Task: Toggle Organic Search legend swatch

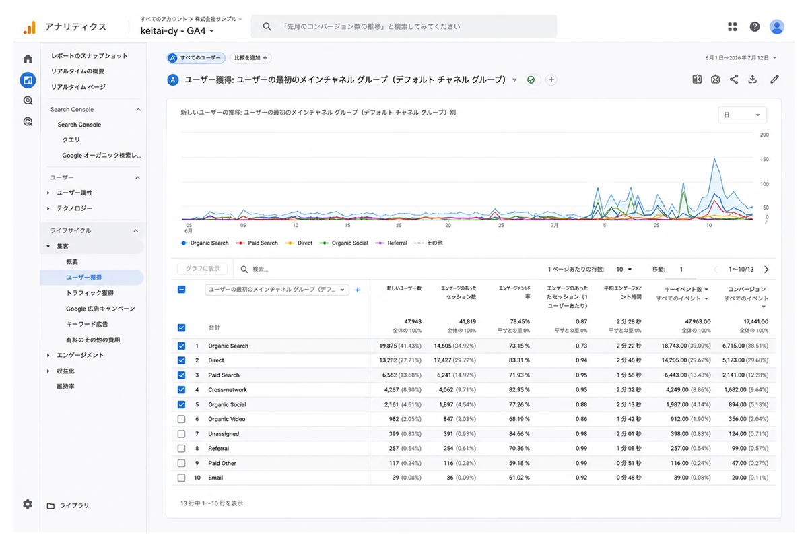Action: tap(184, 243)
